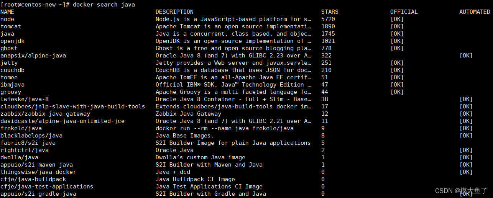493x198 pixels.
Task: Select 'fabric8/s2i-java' image name
Action: point(28,143)
